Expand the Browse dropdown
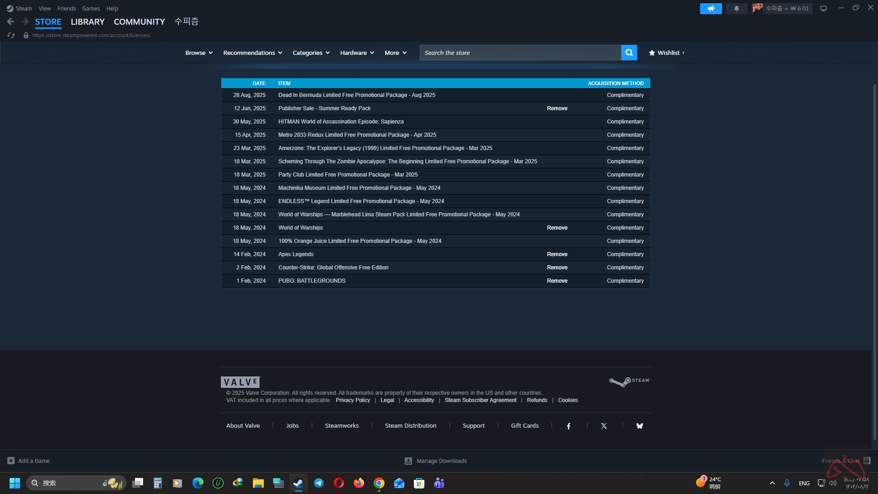This screenshot has width=878, height=494. pos(199,53)
